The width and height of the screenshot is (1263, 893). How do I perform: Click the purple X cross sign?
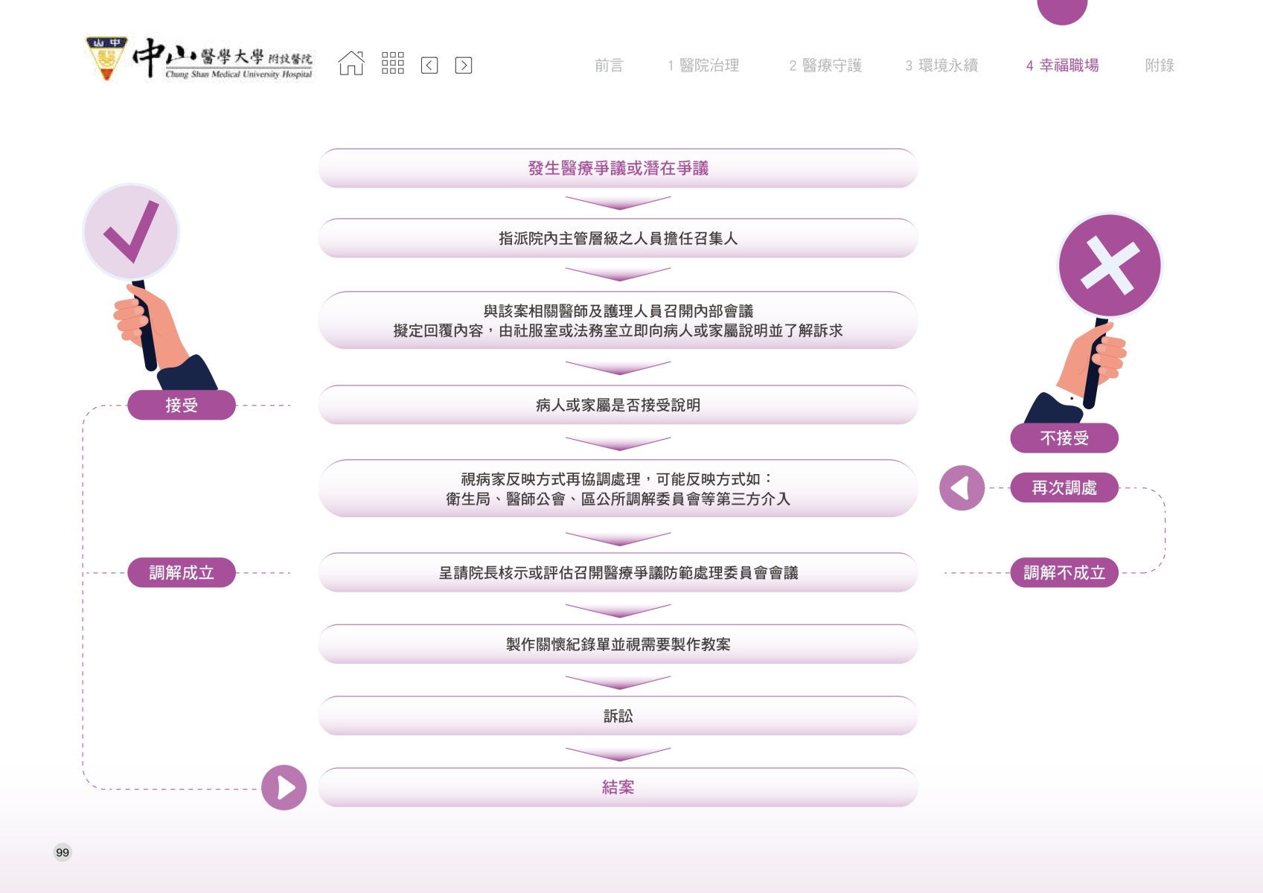1109,266
